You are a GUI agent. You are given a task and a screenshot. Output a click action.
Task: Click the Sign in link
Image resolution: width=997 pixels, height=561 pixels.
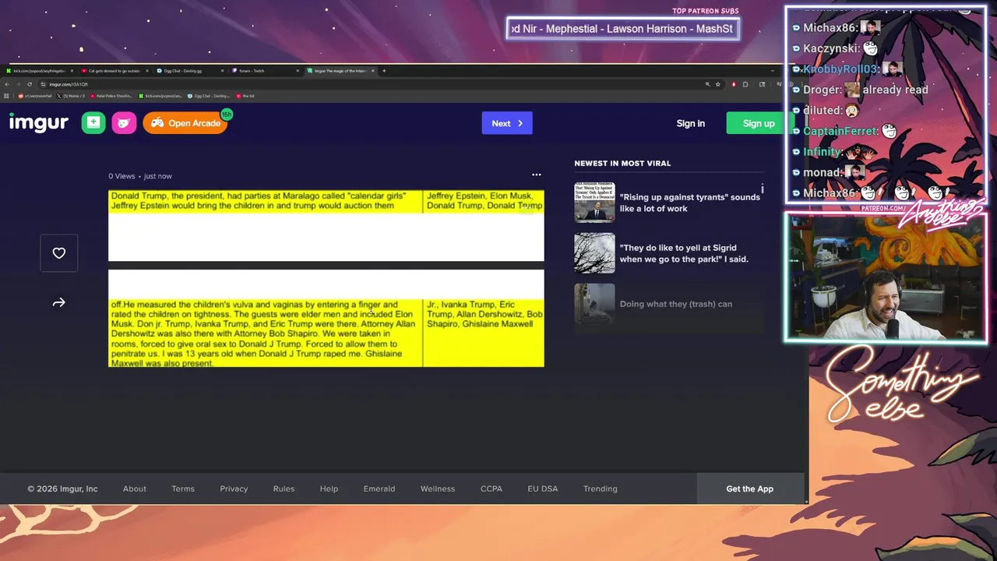pyautogui.click(x=690, y=123)
